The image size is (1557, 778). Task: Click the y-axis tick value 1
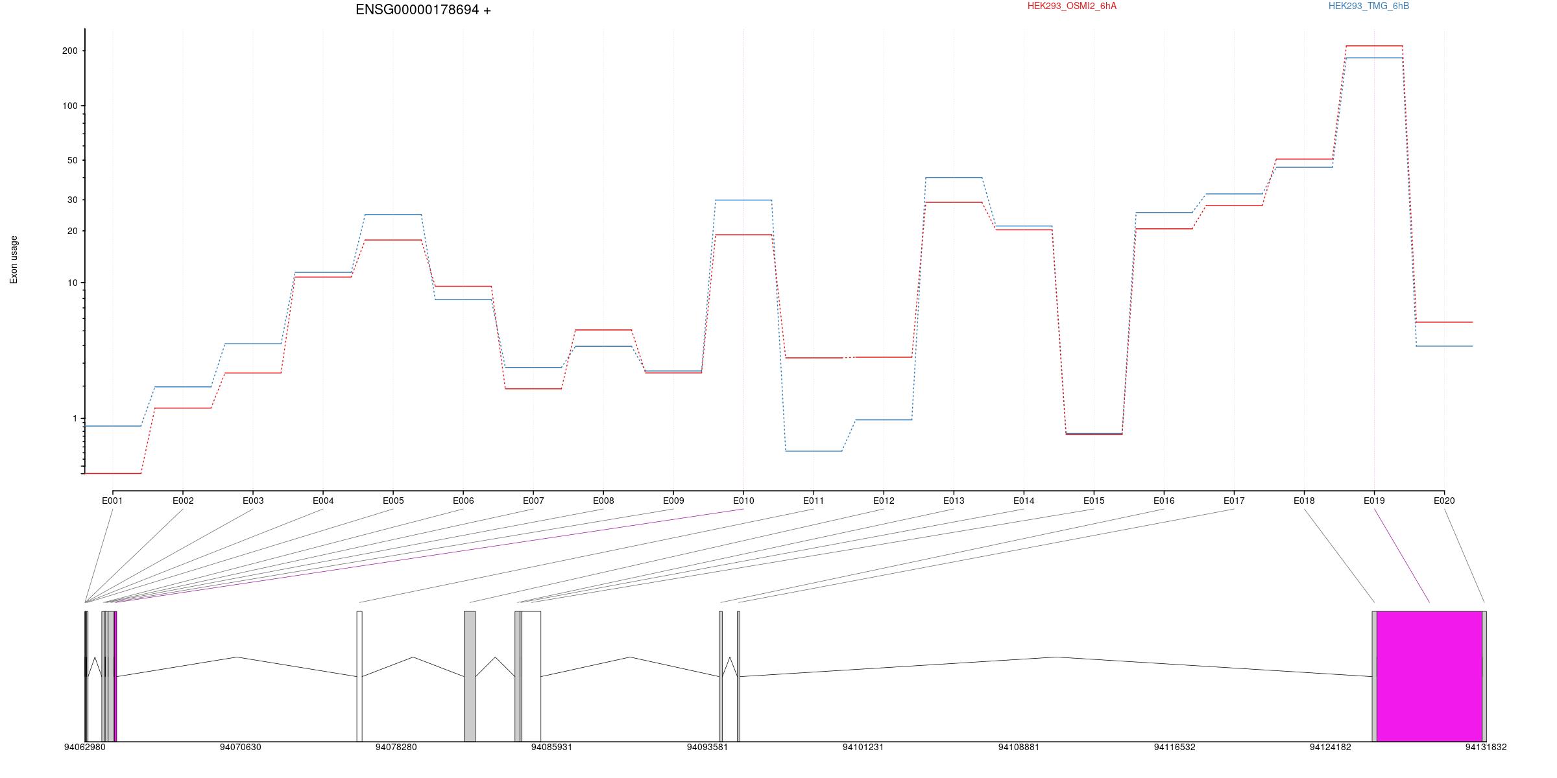point(75,419)
